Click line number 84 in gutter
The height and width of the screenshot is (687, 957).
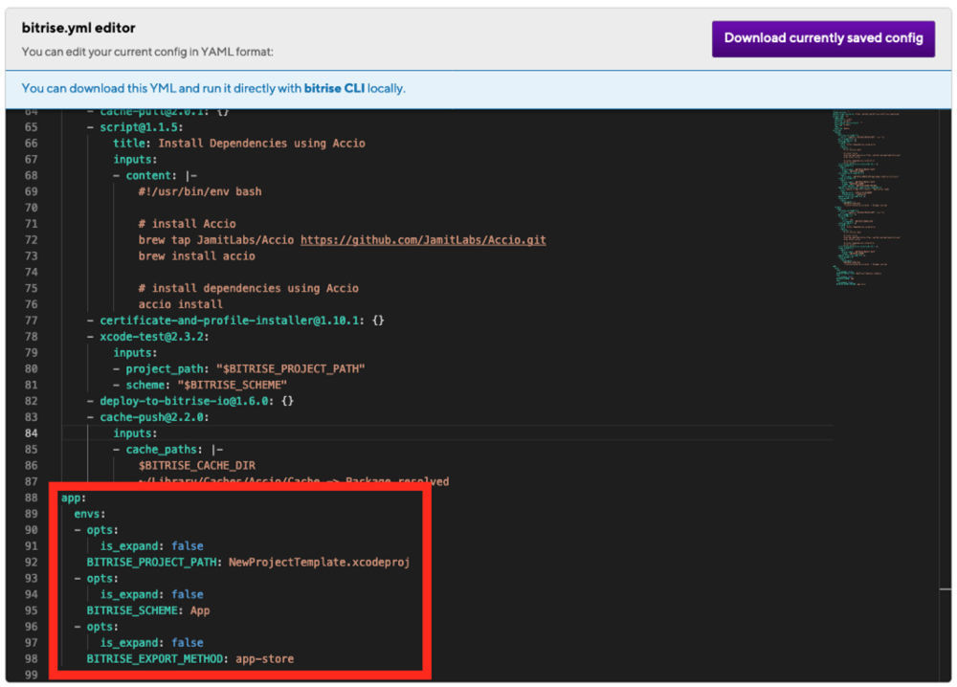coord(32,433)
